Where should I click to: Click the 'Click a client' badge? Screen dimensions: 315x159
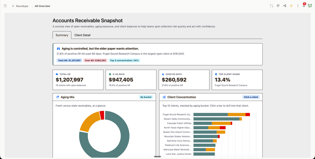coord(251,97)
